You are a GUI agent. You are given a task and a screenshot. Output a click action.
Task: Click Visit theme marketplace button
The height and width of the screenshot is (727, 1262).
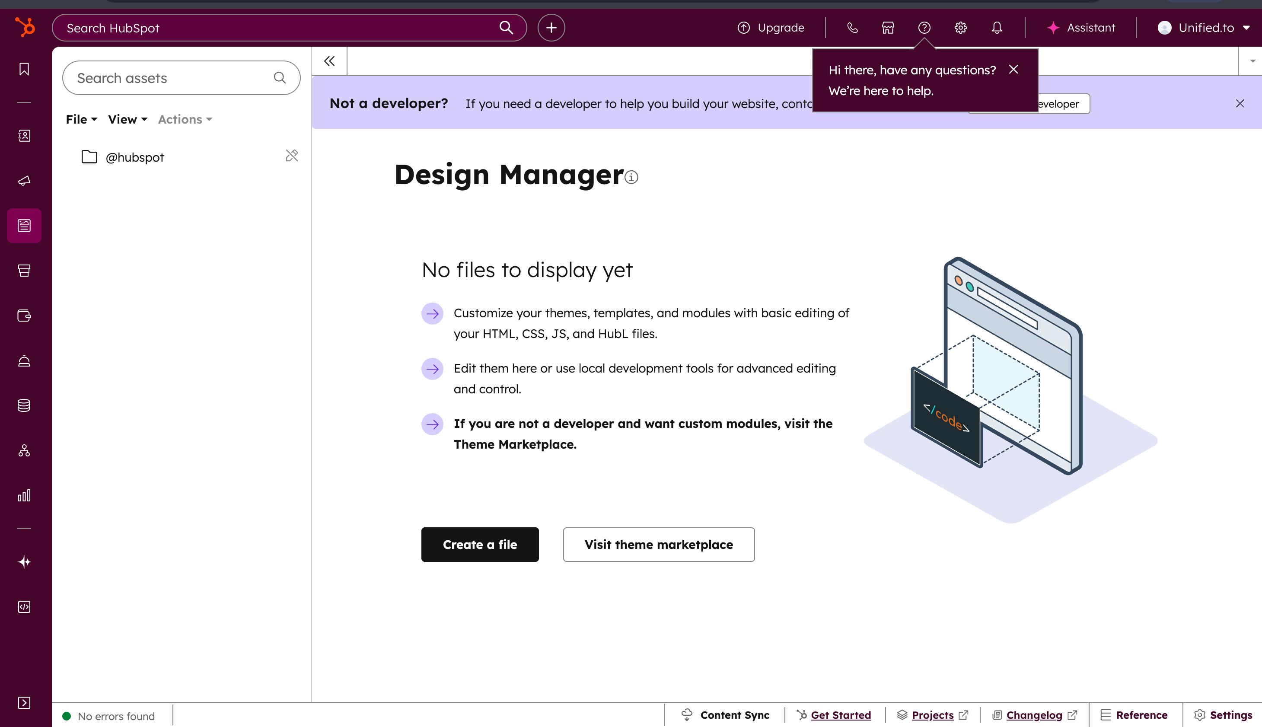pos(659,544)
